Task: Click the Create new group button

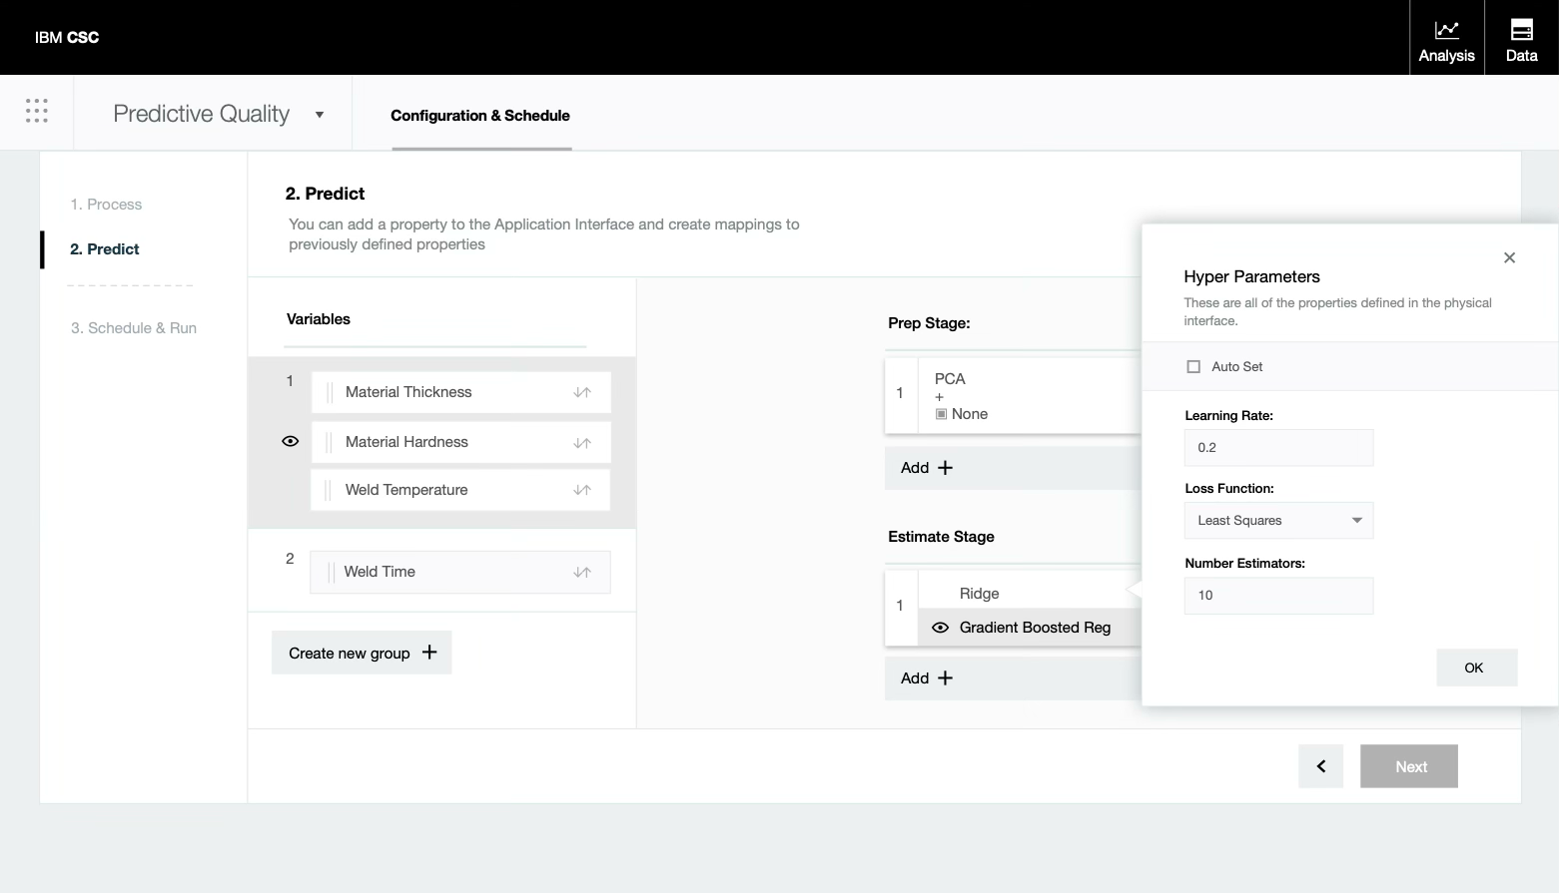Action: tap(362, 653)
